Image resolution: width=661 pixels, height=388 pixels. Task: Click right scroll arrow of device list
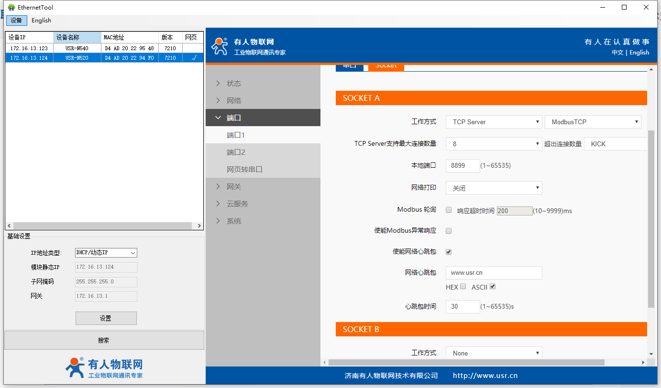(199, 226)
